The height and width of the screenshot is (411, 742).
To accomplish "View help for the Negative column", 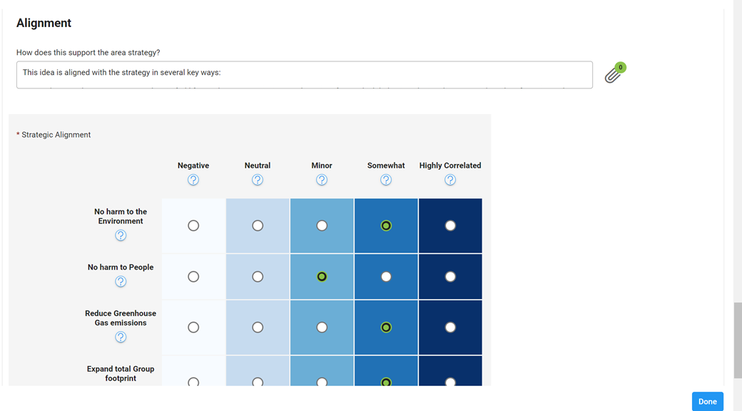I will pyautogui.click(x=193, y=180).
